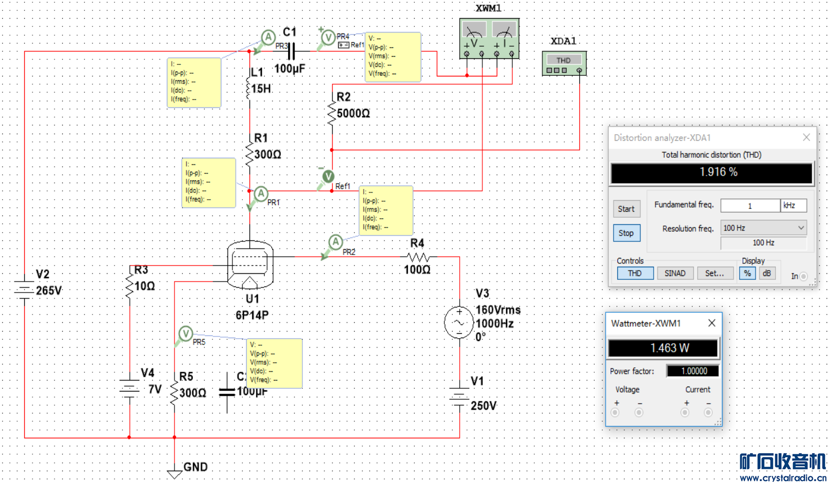
Task: Click the Stop button in distortion analyzer
Action: 626,233
